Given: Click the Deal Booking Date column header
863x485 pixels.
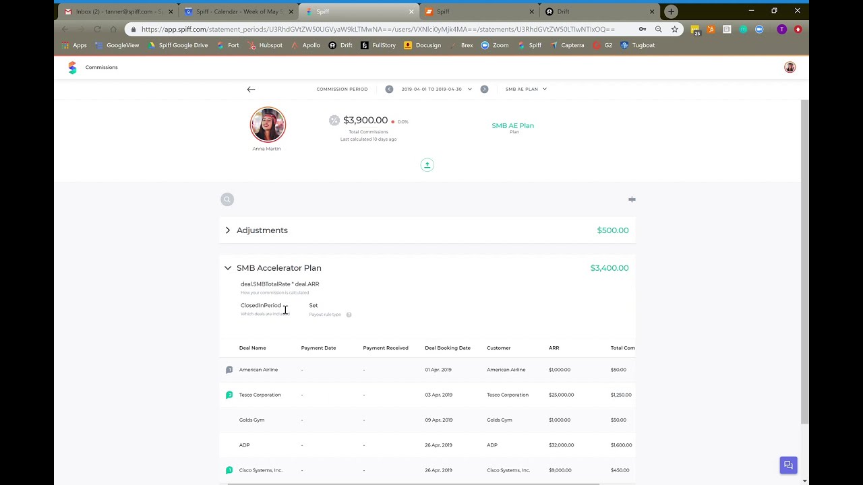Looking at the screenshot, I should click(x=448, y=348).
